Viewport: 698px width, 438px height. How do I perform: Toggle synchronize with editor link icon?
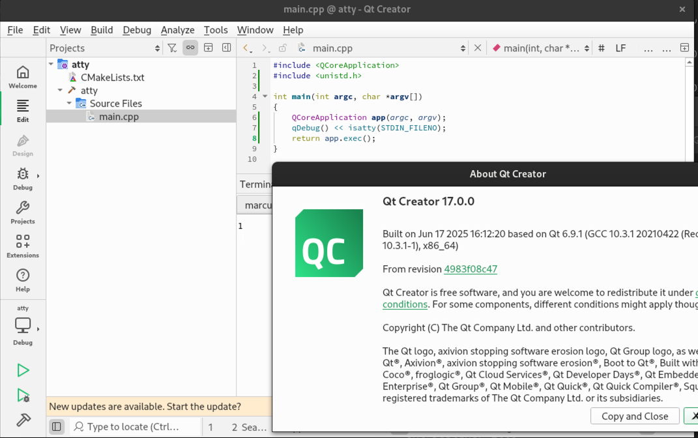[x=190, y=48]
